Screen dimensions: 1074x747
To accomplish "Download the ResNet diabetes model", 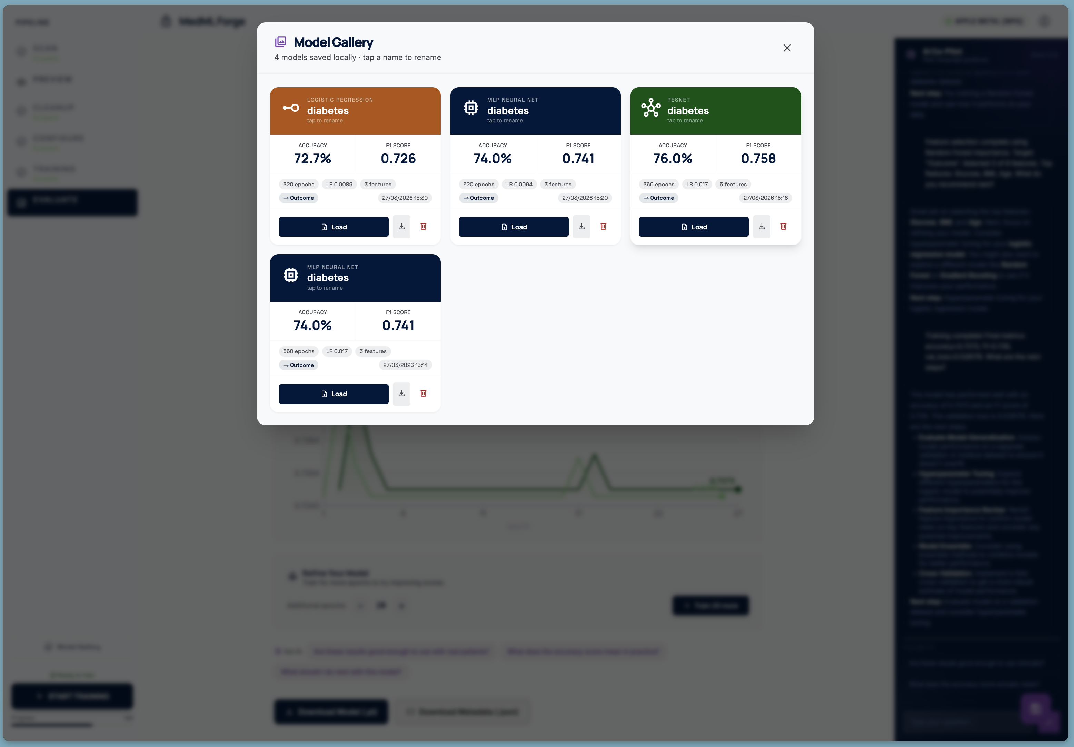I will (x=762, y=226).
